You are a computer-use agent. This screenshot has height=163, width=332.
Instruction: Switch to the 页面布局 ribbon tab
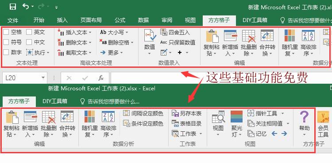coord(91,20)
